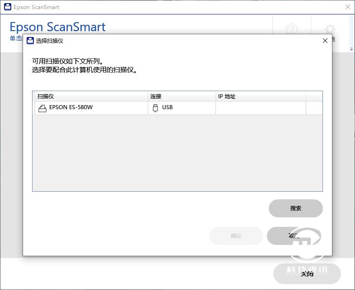This screenshot has width=355, height=290.
Task: Sort by the IP 地址 column header
Action: [x=261, y=96]
